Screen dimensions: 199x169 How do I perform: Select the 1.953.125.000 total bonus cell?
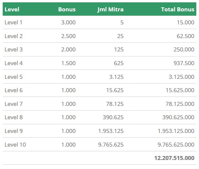coord(176,131)
